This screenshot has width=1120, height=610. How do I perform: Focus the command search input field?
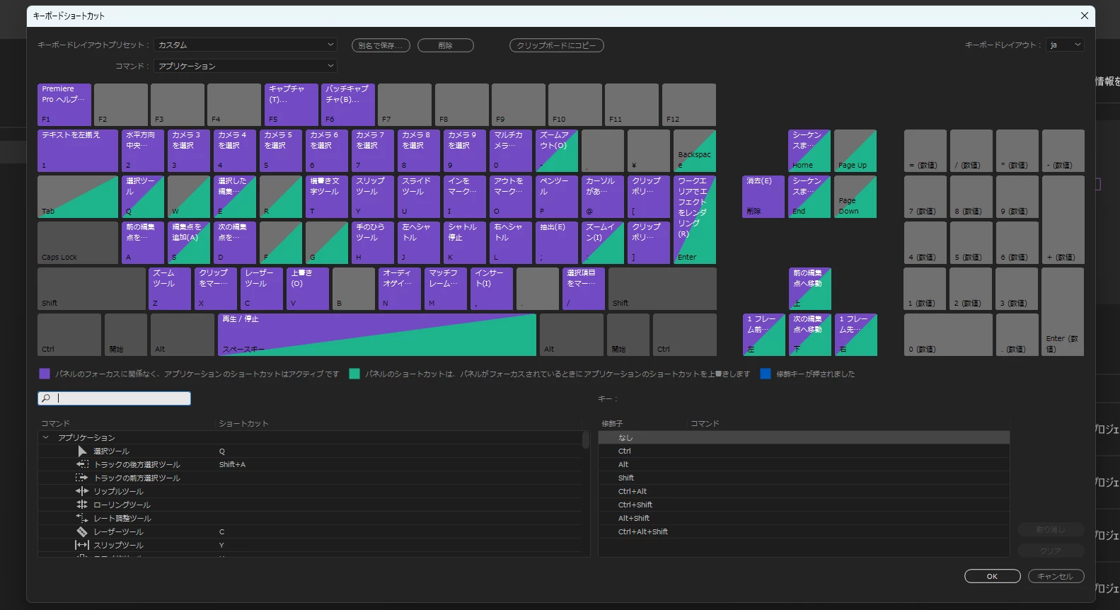tap(114, 398)
